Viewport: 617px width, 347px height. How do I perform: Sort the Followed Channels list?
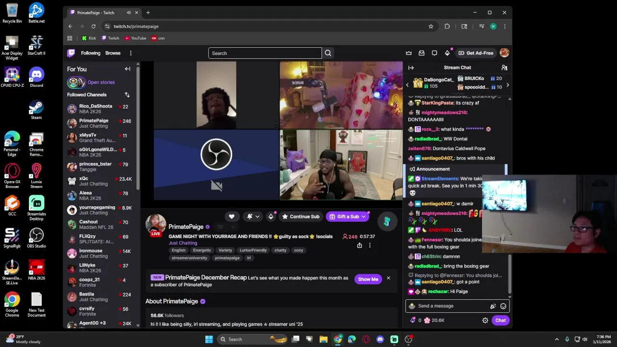click(x=127, y=94)
